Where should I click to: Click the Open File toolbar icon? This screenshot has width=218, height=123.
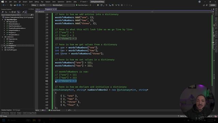[x=15, y=5]
